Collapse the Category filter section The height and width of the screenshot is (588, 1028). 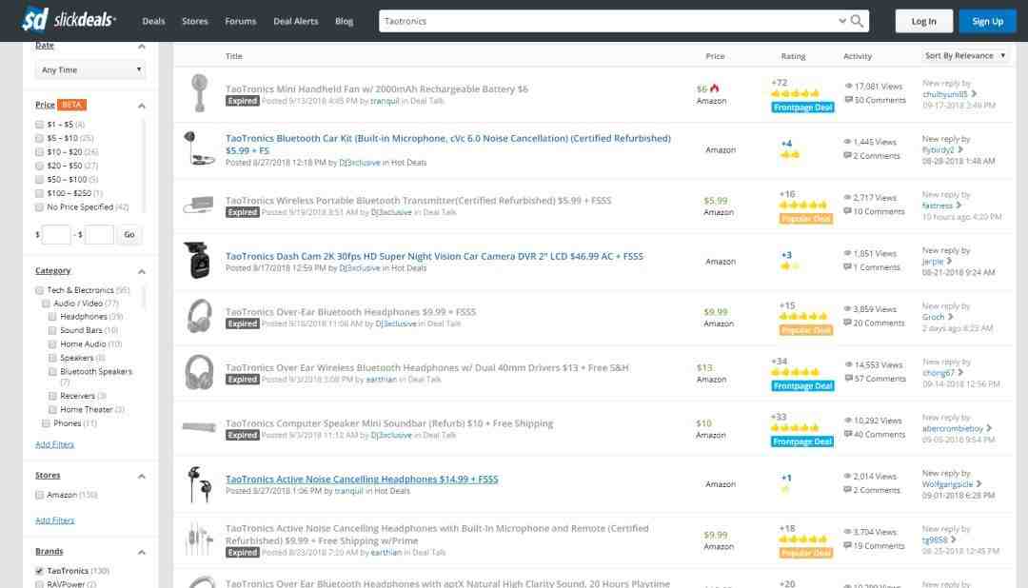142,271
